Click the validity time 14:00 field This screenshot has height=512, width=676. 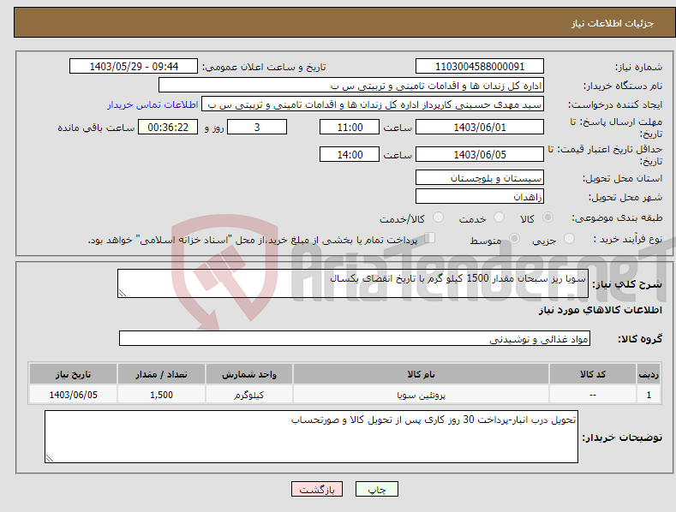point(350,154)
